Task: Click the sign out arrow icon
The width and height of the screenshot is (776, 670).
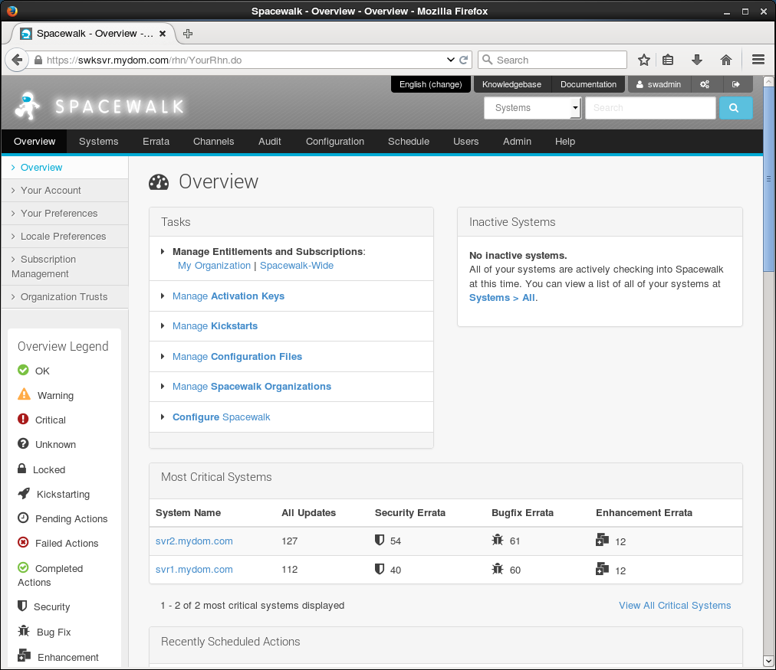Action: tap(736, 84)
